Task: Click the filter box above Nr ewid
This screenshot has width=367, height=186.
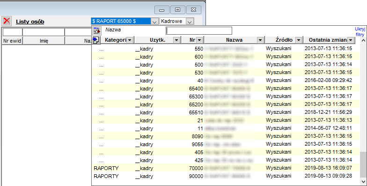Action: 12,32
